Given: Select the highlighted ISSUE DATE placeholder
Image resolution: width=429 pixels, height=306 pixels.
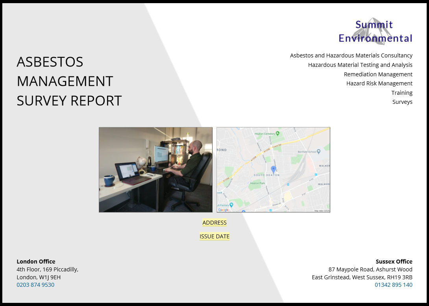Looking at the screenshot, I should (214, 236).
